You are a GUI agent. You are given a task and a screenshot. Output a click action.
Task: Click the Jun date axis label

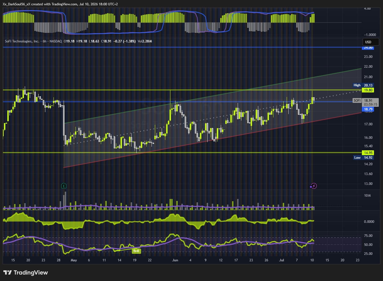[175, 260]
